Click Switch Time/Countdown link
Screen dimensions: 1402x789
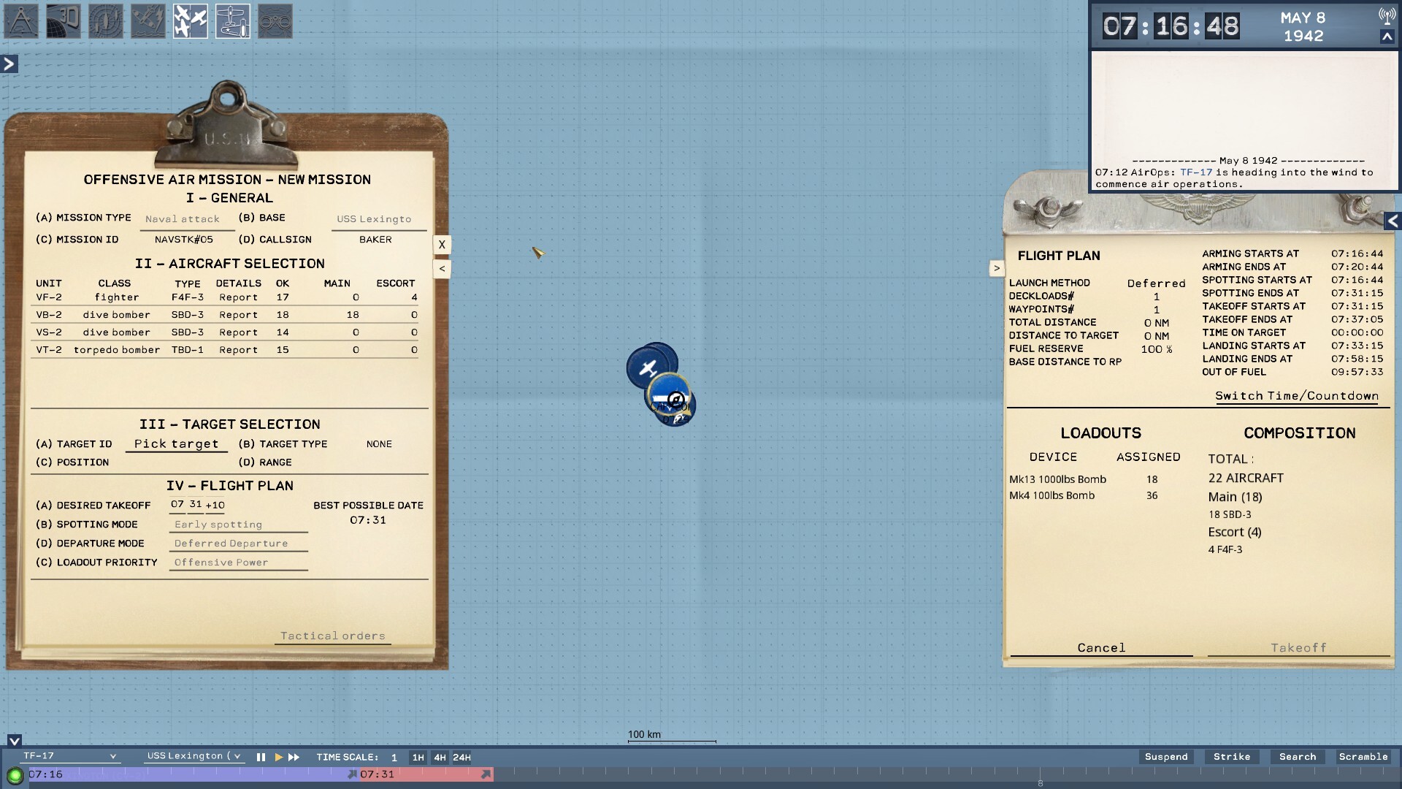pyautogui.click(x=1297, y=396)
